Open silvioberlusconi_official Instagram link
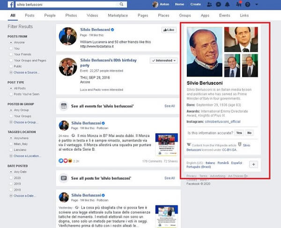 (222, 122)
